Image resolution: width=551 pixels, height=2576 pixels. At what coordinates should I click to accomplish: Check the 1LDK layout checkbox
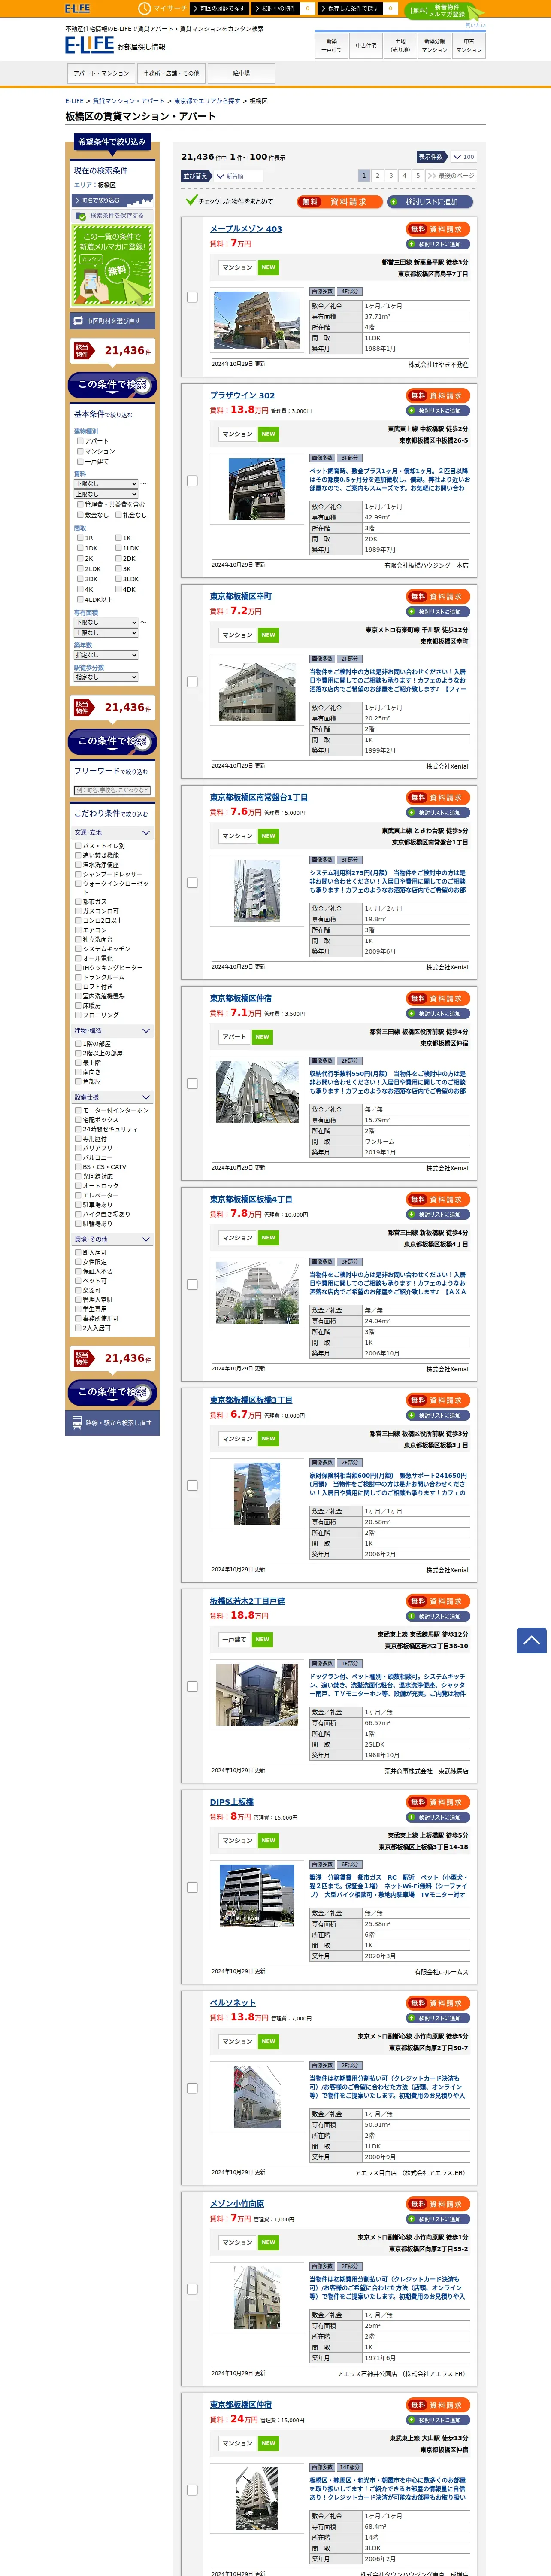118,548
